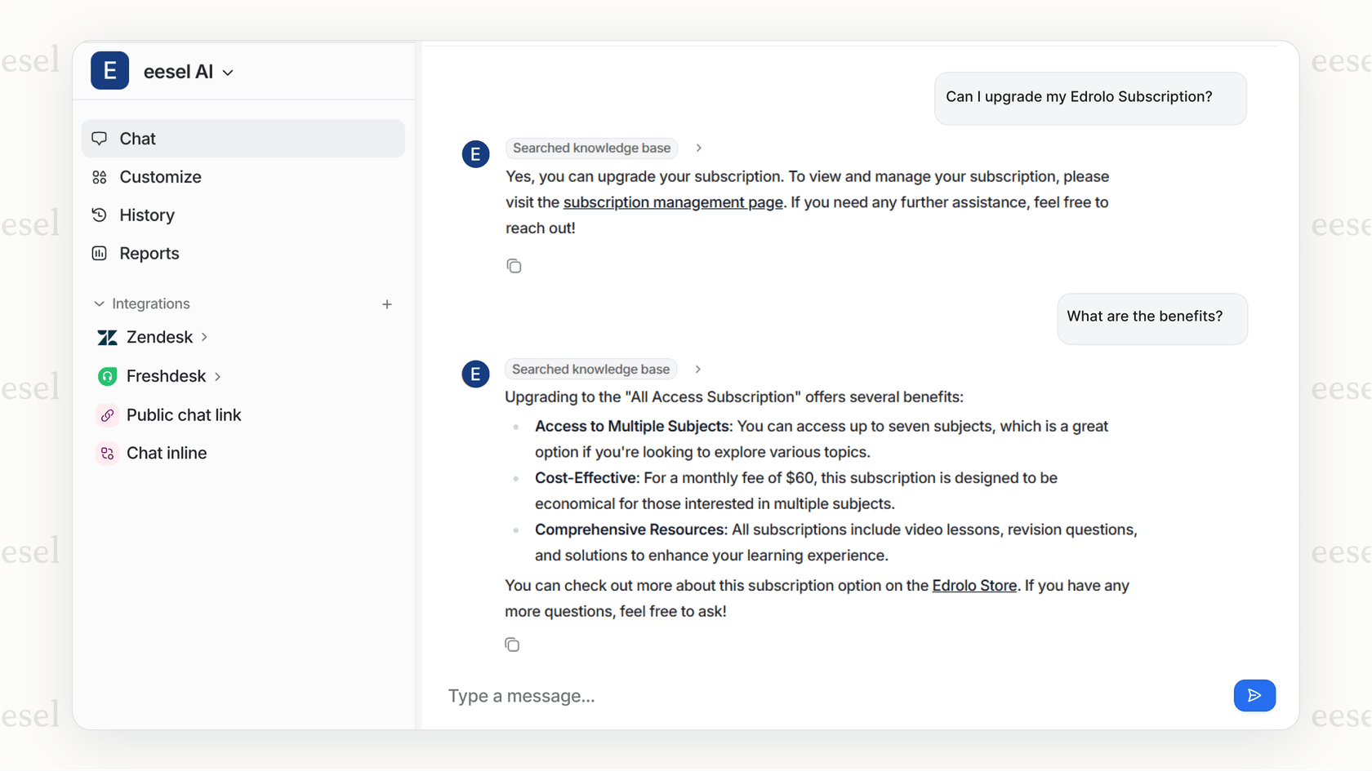Viewport: 1372px width, 771px height.
Task: Open the eesel AI workspace dropdown
Action: coord(228,72)
